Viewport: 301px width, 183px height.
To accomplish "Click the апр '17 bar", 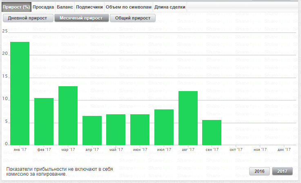I will click(92, 130).
